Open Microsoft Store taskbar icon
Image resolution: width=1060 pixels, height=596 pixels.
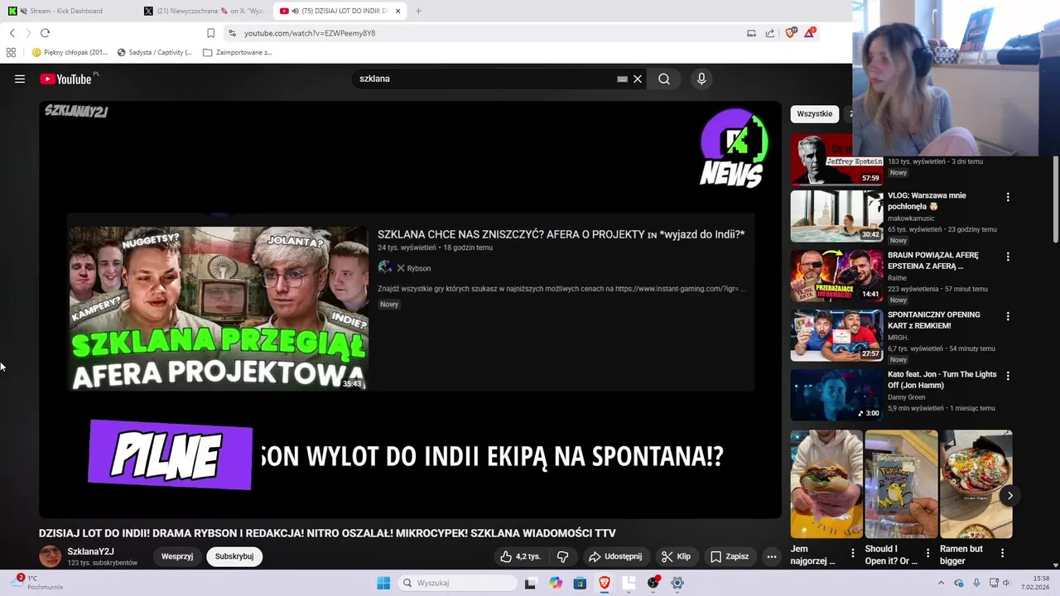(x=580, y=583)
